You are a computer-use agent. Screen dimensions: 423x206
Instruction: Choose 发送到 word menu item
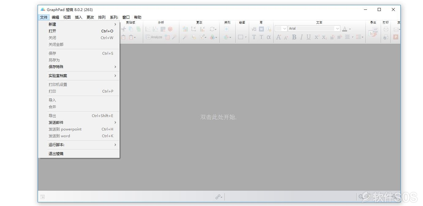coord(79,136)
